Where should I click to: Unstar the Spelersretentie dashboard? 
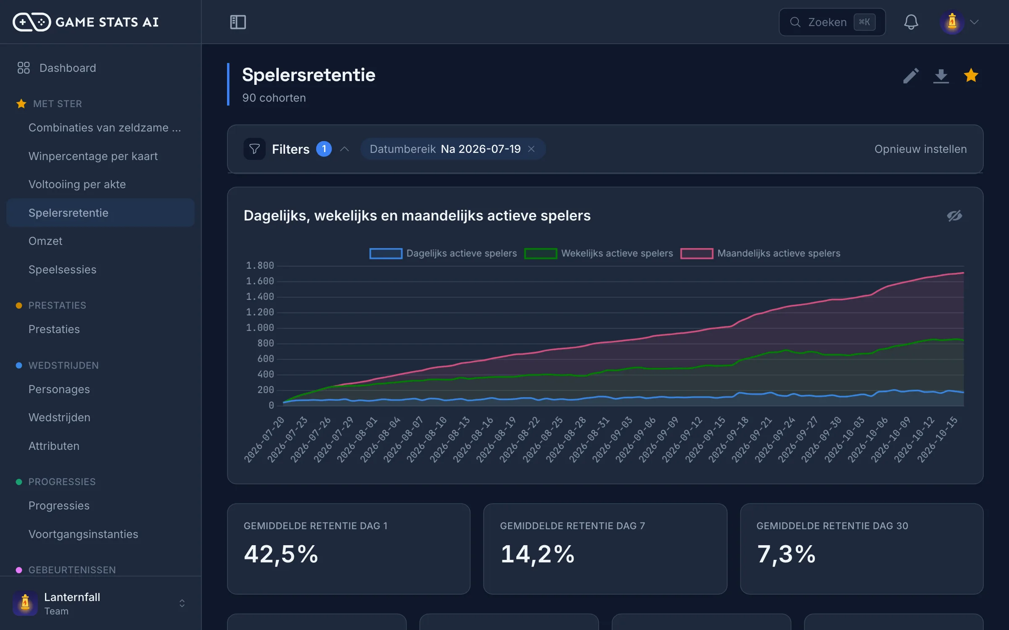971,76
